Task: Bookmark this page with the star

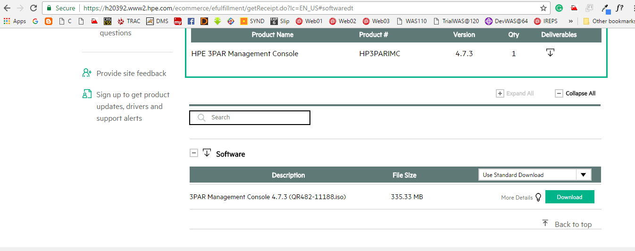Action: click(543, 8)
